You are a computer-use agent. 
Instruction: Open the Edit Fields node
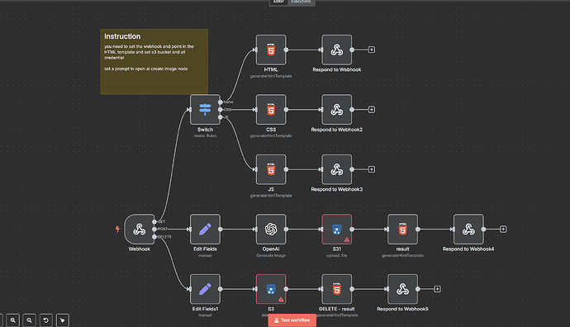tap(205, 229)
